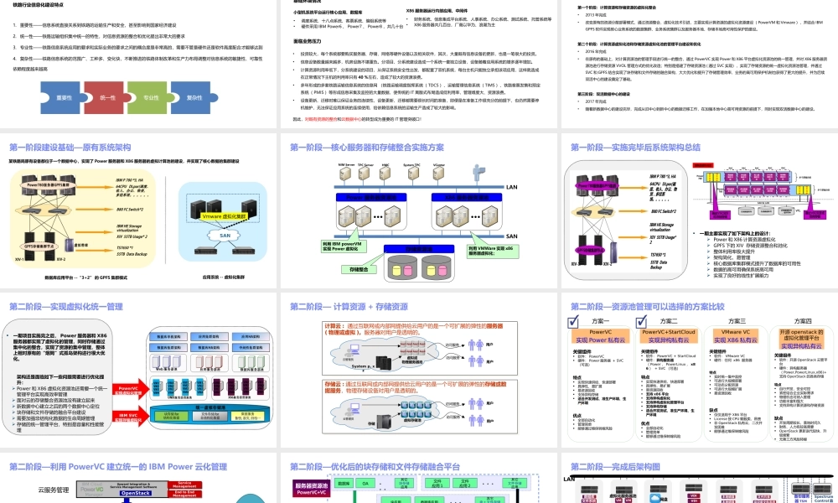The width and height of the screenshot is (838, 503).
Task: Click the 利用 IBM powerVM 实现 Power 虚拟化 note
Action: (343, 246)
